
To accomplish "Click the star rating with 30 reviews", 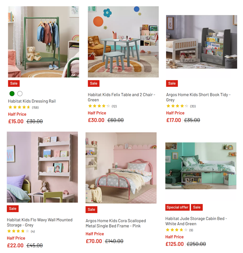I will click(181, 106).
